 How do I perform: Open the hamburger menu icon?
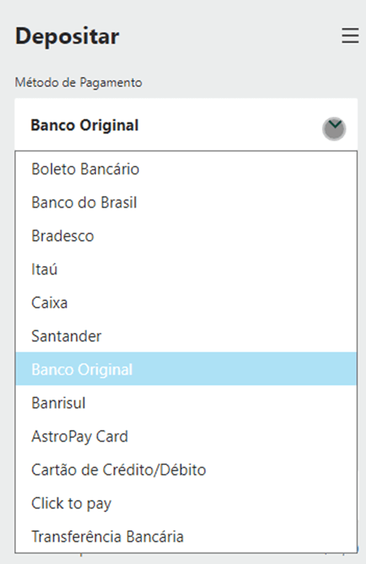click(350, 36)
